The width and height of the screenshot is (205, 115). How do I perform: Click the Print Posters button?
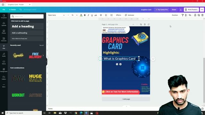point(192,10)
